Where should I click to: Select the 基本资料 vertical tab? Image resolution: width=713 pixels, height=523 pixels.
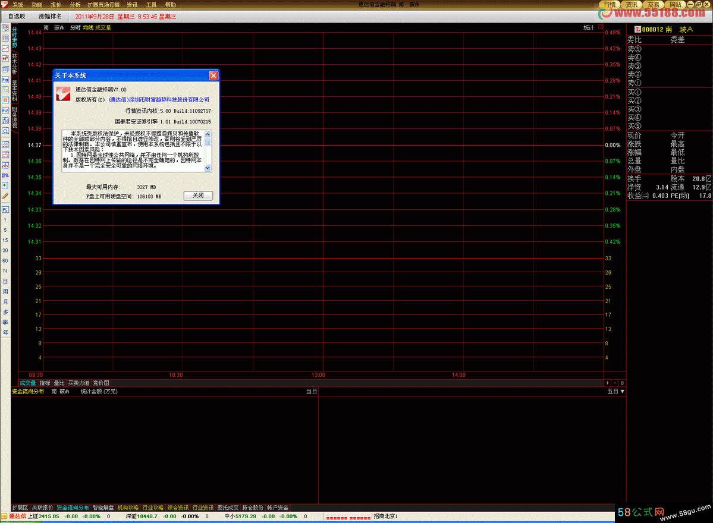[14, 90]
